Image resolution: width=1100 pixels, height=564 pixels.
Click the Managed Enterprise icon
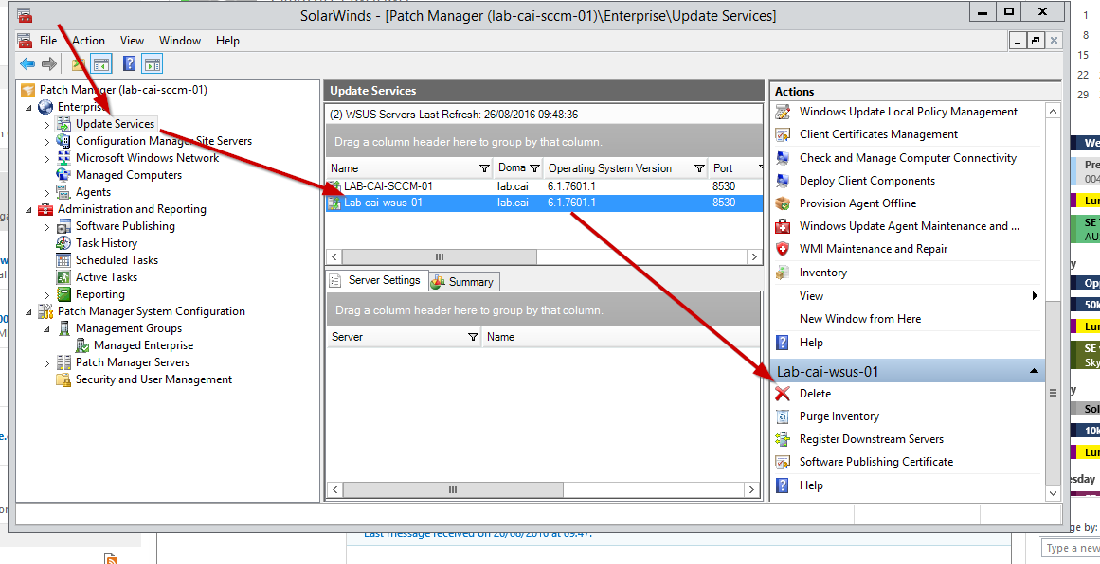click(x=82, y=345)
